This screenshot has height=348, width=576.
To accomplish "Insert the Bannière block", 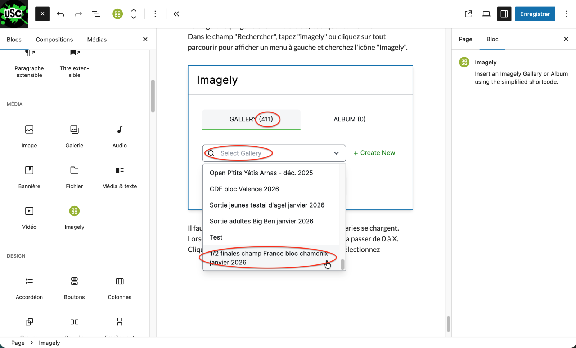I will point(29,177).
